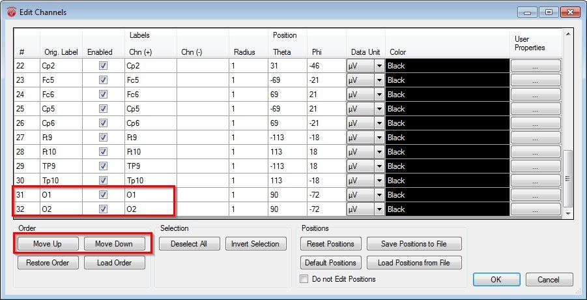Open Data Unit dropdown for O2
The image size is (587, 300).
click(379, 209)
